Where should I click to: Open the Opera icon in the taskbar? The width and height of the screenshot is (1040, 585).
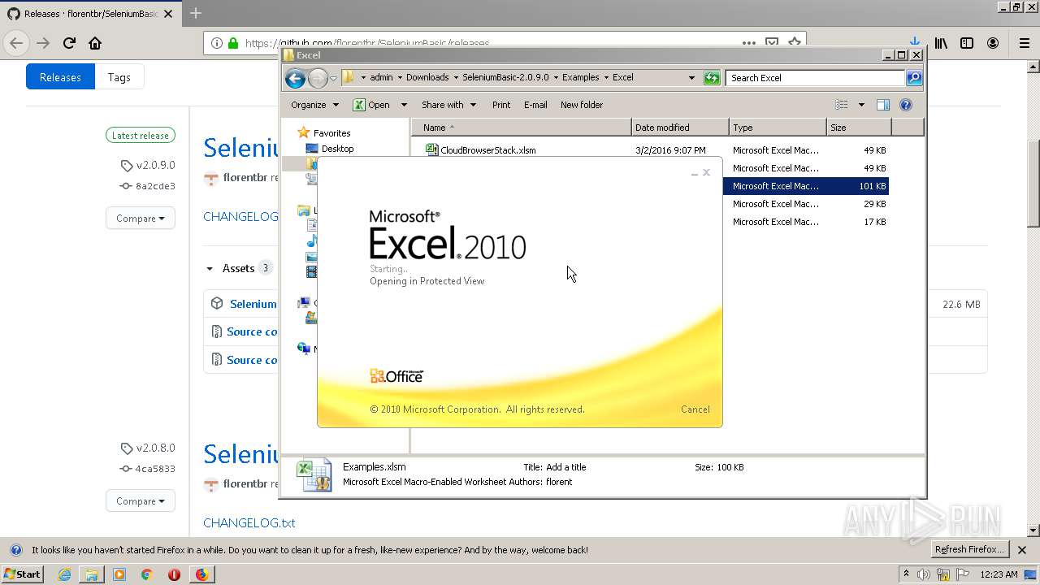click(174, 574)
